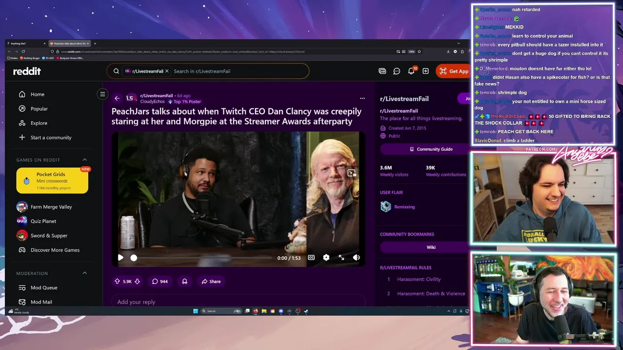Give an award to the post
This screenshot has width=623, height=350.
184,281
